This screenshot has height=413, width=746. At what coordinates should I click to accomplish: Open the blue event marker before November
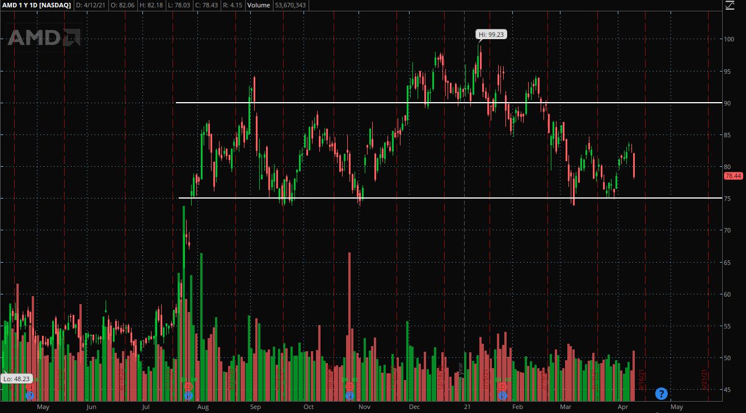pos(349,395)
